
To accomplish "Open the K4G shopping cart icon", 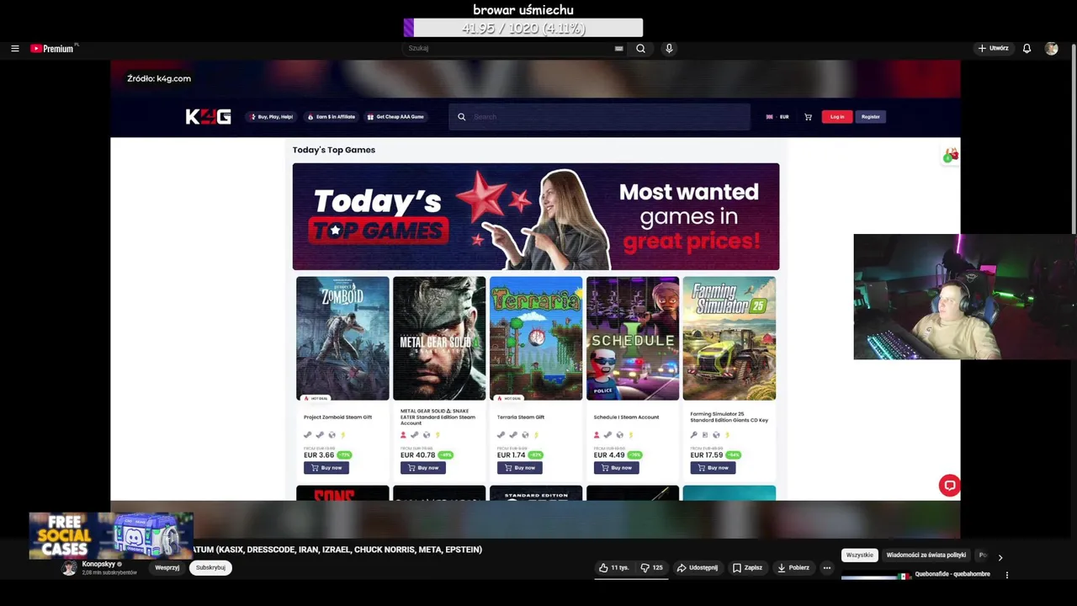I will click(808, 117).
